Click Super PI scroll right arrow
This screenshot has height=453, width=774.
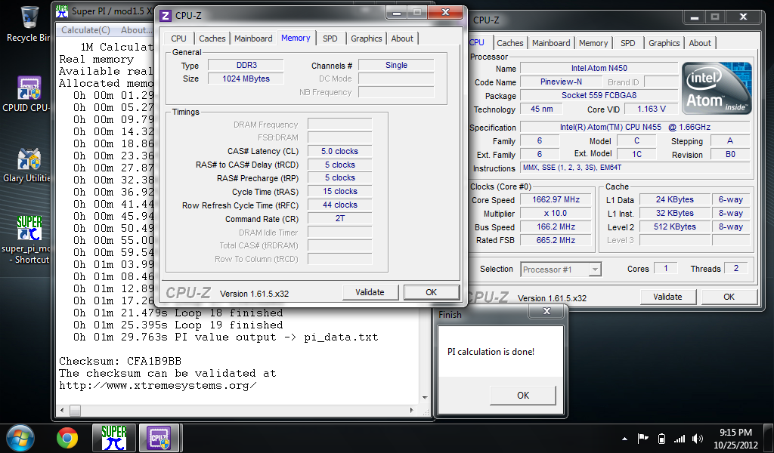click(x=412, y=410)
